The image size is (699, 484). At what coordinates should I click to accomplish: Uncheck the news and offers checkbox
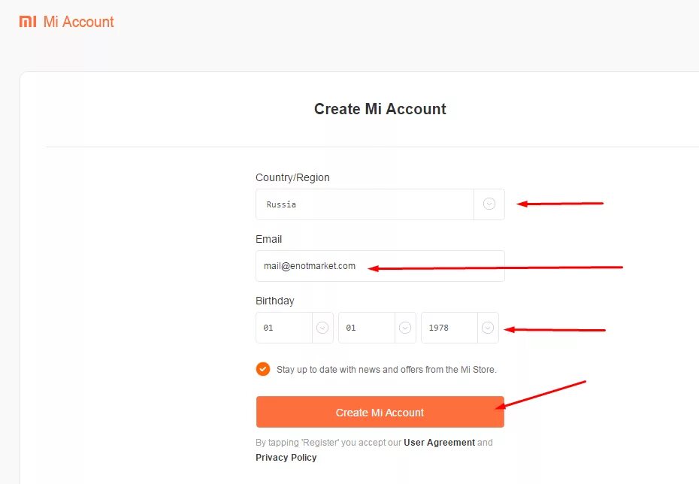click(x=263, y=369)
